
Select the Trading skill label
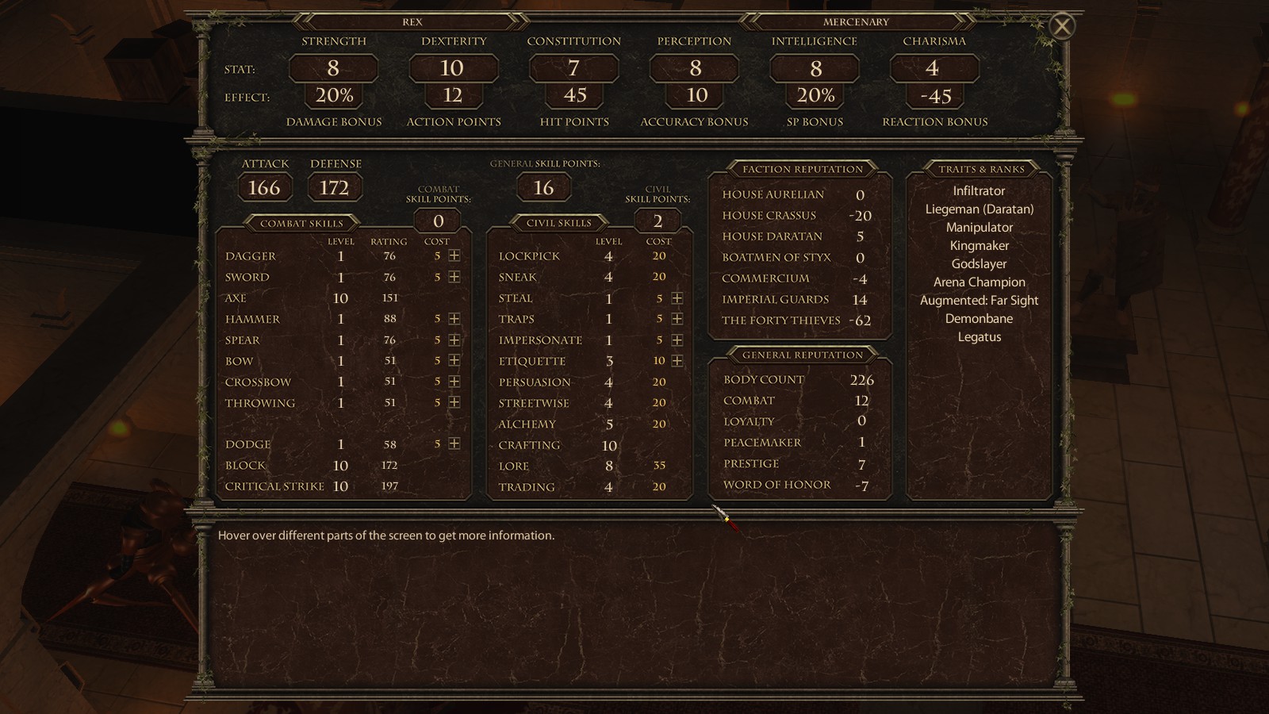[527, 487]
